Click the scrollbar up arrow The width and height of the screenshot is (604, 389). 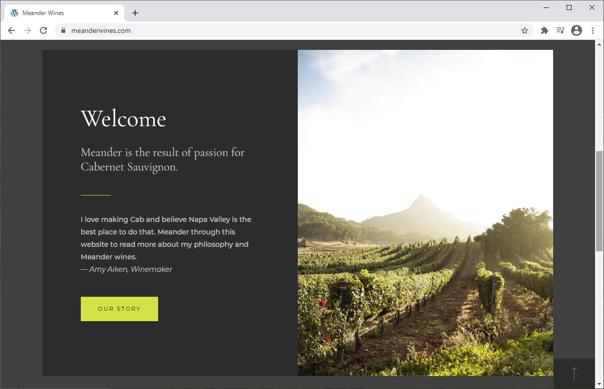point(599,44)
